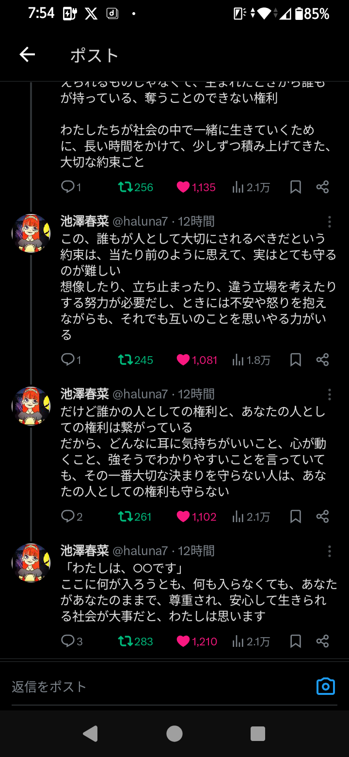The image size is (349, 757).
Task: Tap the back arrow in header
Action: [x=28, y=55]
